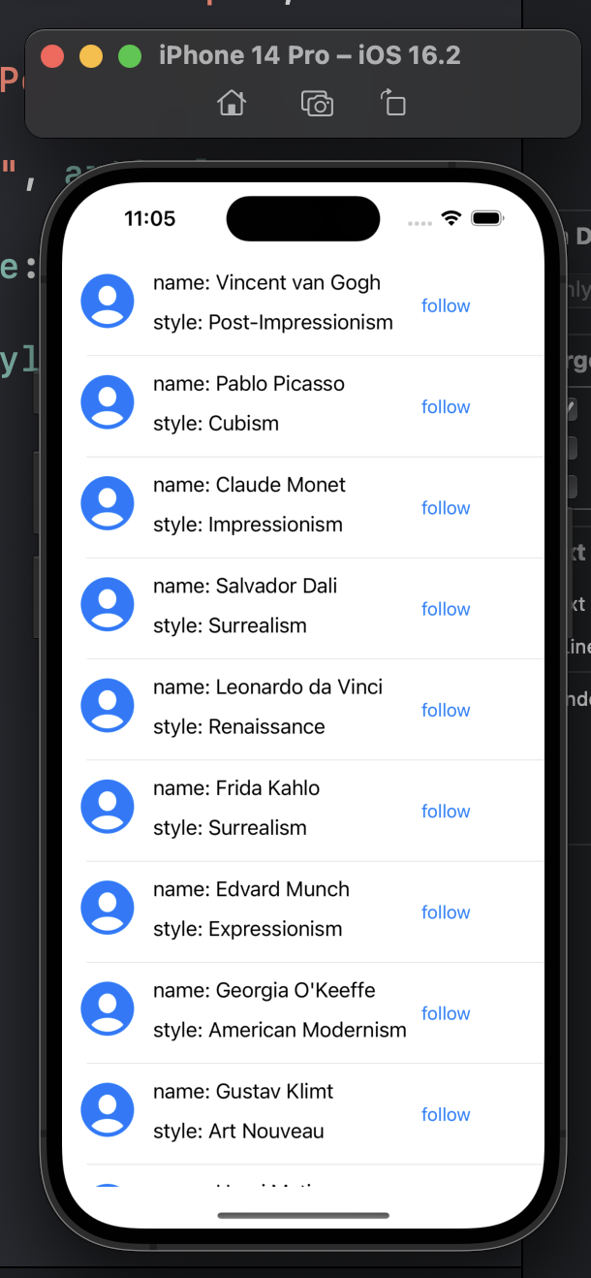Follow Gustav Klimt
The image size is (591, 1278).
coord(446,1114)
